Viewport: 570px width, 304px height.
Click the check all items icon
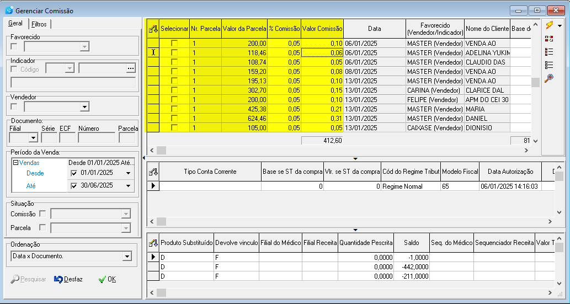tap(549, 52)
